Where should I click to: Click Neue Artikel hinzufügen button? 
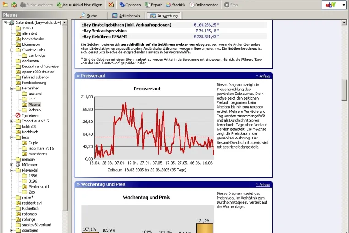click(79, 5)
